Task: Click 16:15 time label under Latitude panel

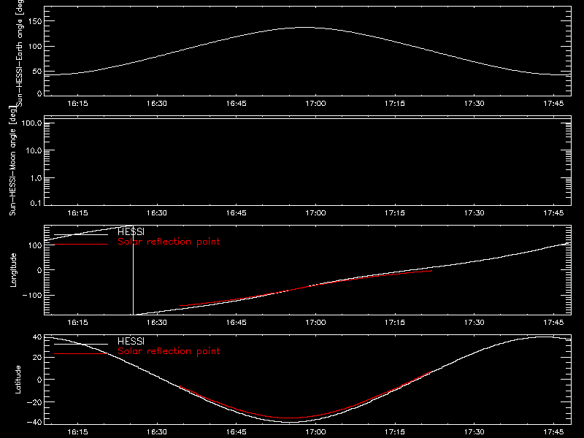Action: (77, 432)
